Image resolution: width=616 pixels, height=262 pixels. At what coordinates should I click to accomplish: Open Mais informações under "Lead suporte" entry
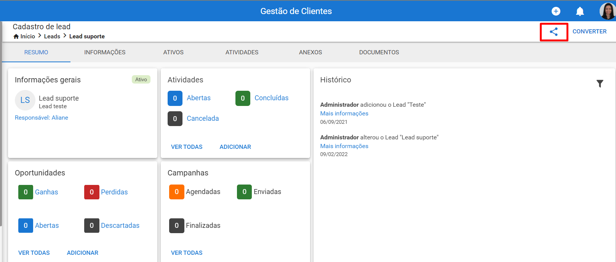[x=344, y=146]
